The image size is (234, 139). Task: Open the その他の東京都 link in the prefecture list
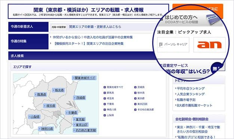point(145,110)
